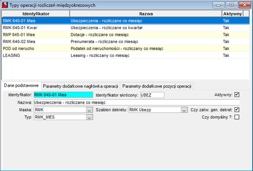Screen dimensions: 253x171
Task: Click the Identyfikator skrócony field
Action: 152,95
